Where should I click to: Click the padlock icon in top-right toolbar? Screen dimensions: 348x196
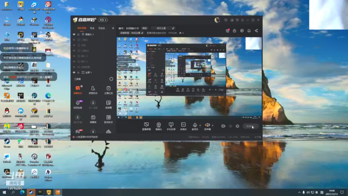pos(234,30)
